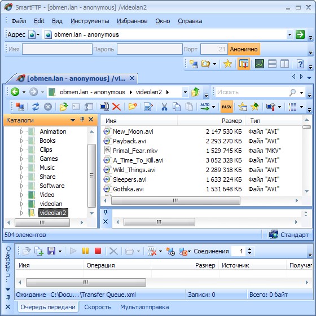The width and height of the screenshot is (316, 316).
Task: Open the Каталоги panel menu arrow
Action: (73, 120)
